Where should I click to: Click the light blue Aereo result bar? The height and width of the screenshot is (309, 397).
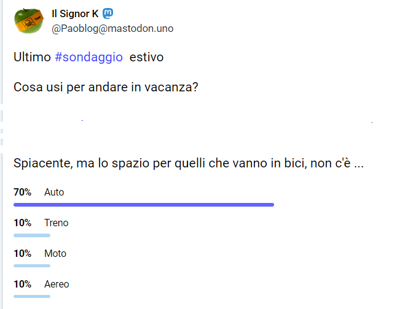pyautogui.click(x=32, y=297)
